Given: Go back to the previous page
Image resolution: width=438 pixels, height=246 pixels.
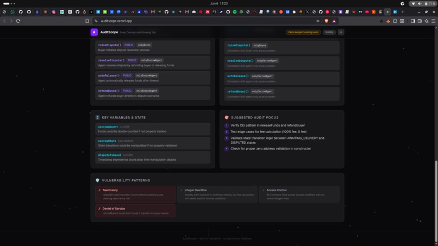Looking at the screenshot, I should pyautogui.click(x=4, y=21).
